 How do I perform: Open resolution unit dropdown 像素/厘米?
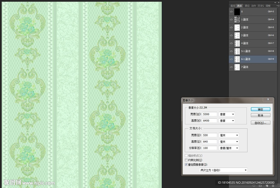click(229, 148)
